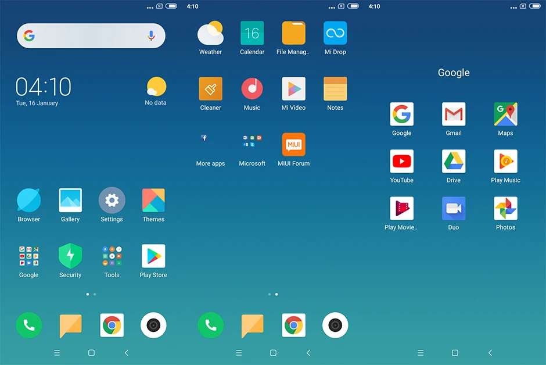Screen dimensions: 546x365
Task: Launch Chrome on second home screen dock
Action: click(x=293, y=325)
